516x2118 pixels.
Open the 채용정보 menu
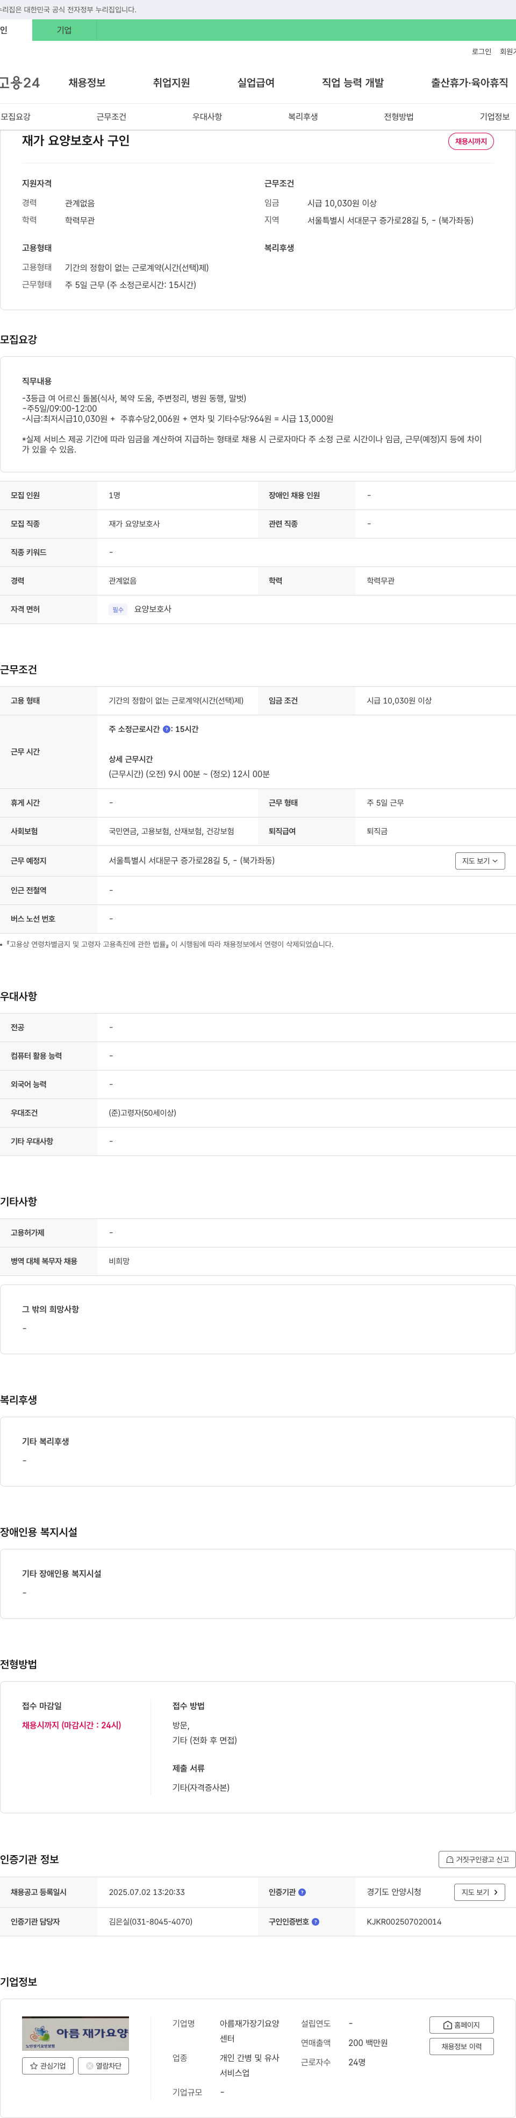[87, 83]
